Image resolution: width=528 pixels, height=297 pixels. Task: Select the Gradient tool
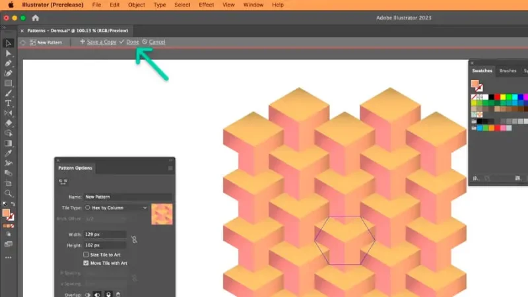8,143
